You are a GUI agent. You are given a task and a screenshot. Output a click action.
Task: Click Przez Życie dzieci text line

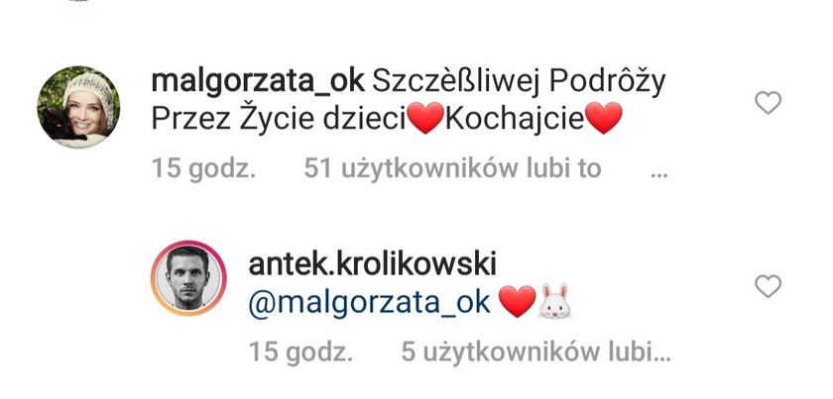coord(279,120)
